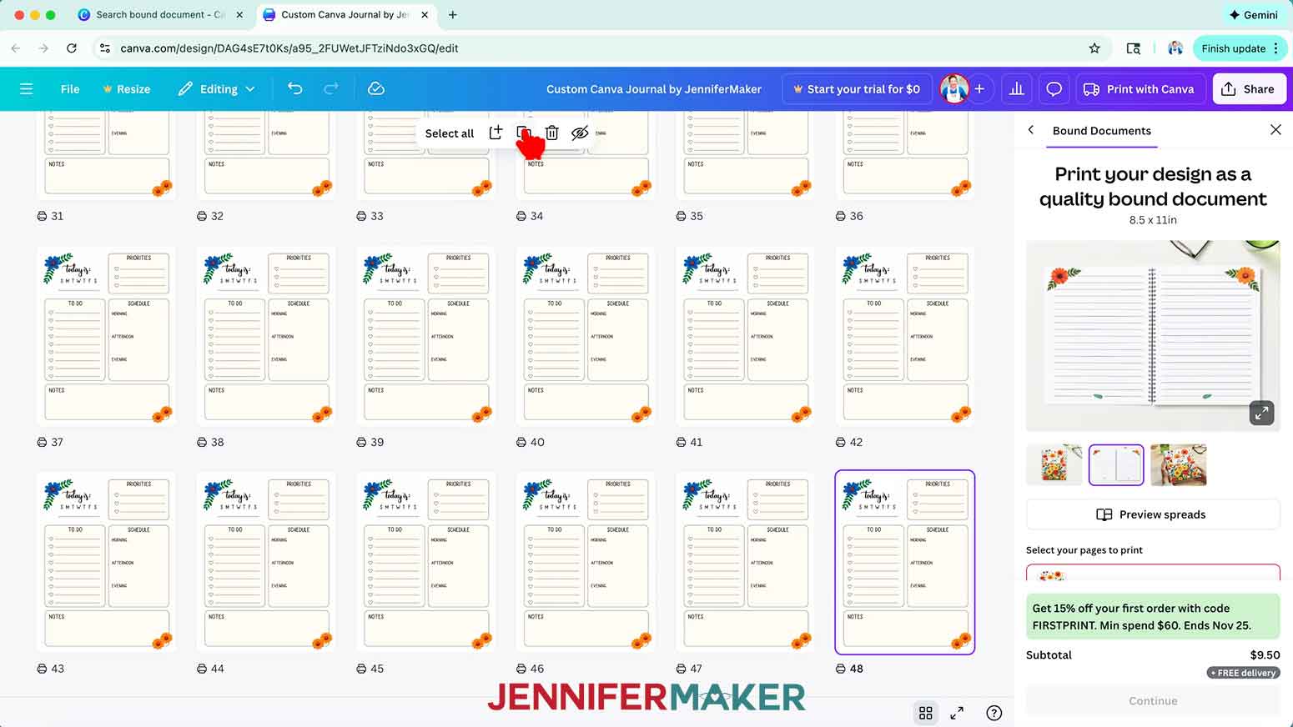Bookmark this page with star icon
Image resolution: width=1293 pixels, height=727 pixels.
click(x=1094, y=48)
